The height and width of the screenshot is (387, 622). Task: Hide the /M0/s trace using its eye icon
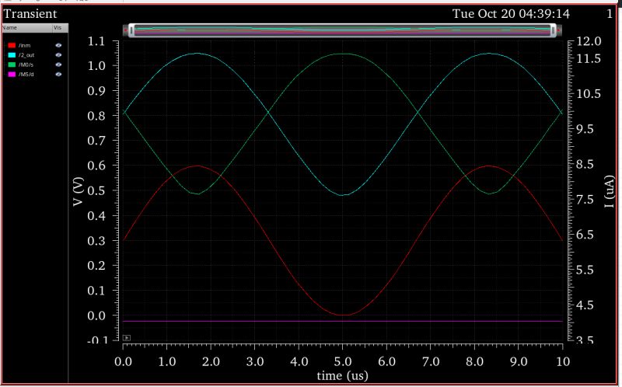58,64
